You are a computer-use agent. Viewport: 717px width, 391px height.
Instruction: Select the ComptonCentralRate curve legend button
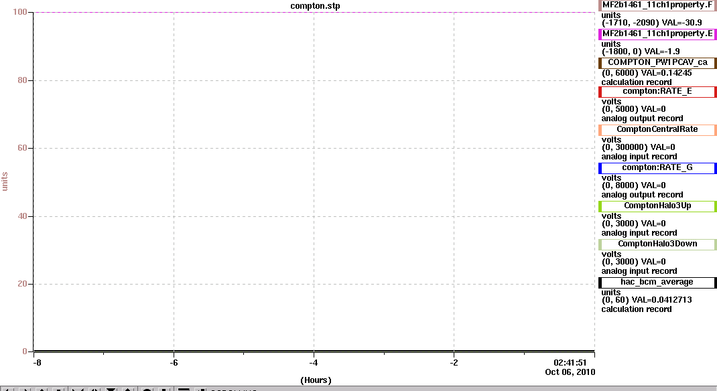(657, 130)
